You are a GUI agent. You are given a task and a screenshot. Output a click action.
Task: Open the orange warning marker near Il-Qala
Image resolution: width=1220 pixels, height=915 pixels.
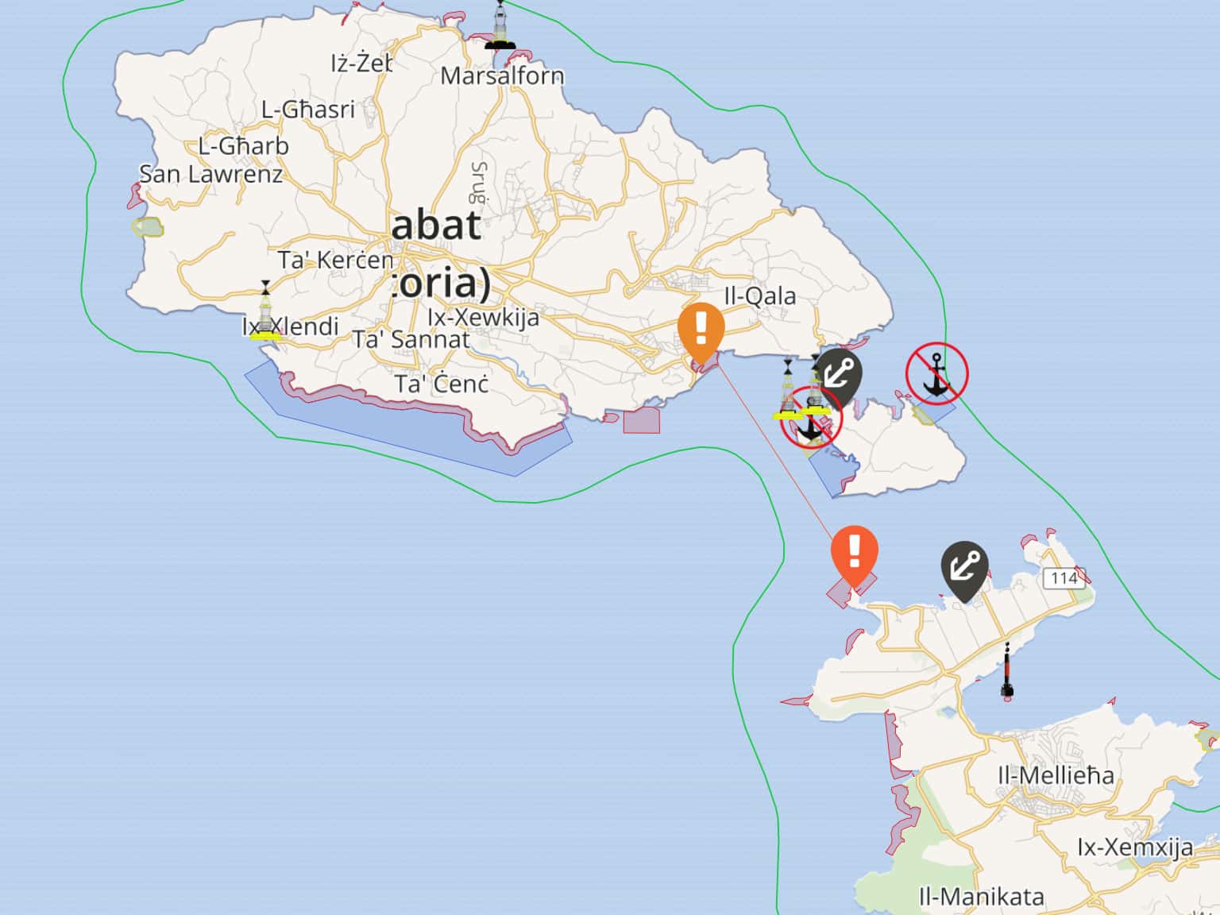(701, 332)
